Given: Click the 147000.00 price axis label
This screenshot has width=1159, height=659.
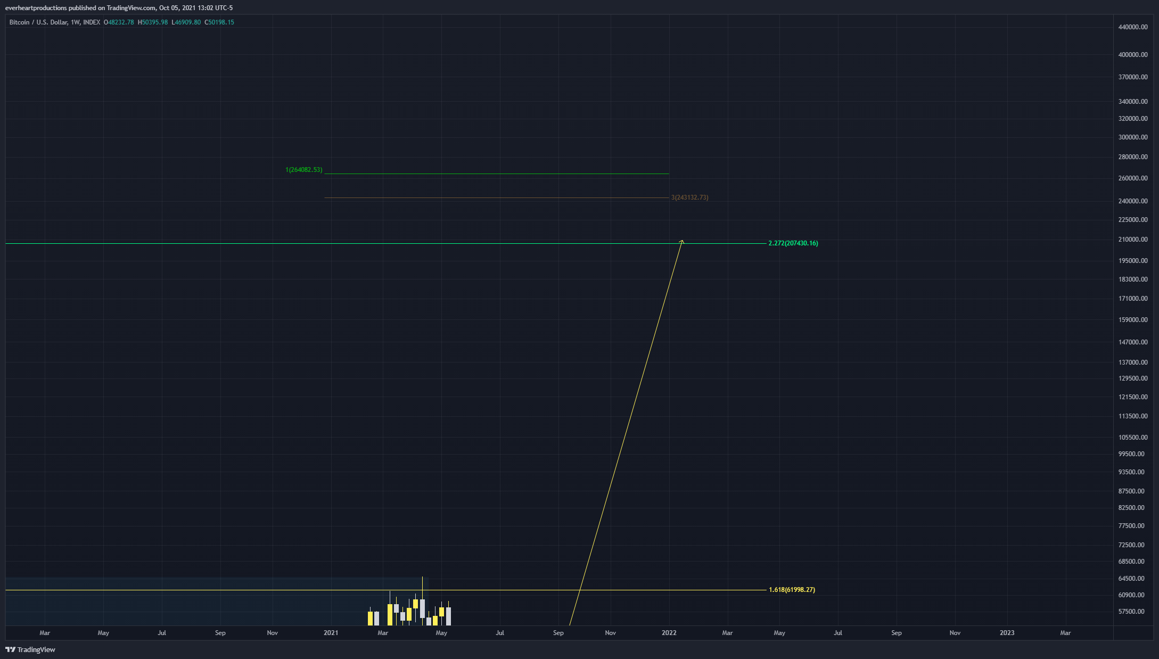Looking at the screenshot, I should [1133, 342].
